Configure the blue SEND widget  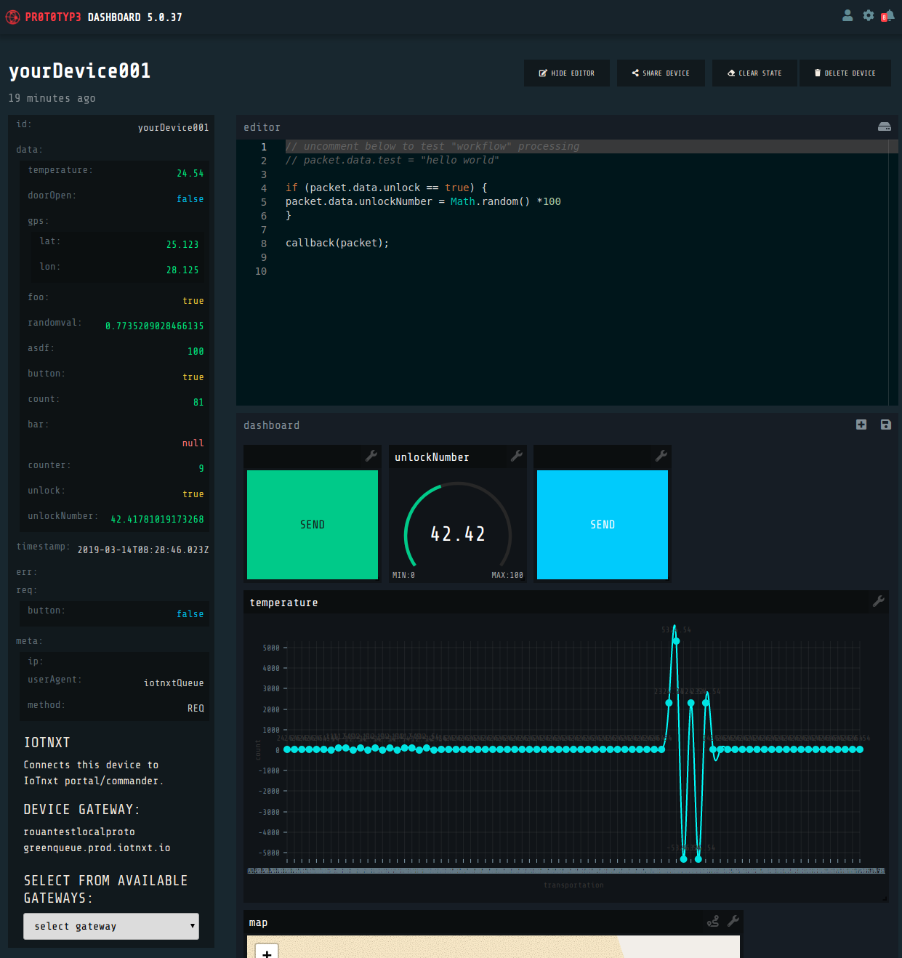(661, 456)
